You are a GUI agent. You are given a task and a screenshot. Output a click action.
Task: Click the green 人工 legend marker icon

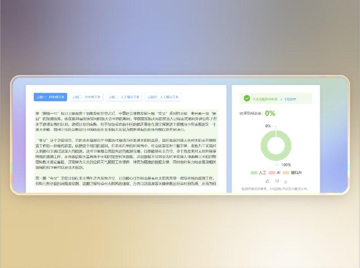pos(253,172)
